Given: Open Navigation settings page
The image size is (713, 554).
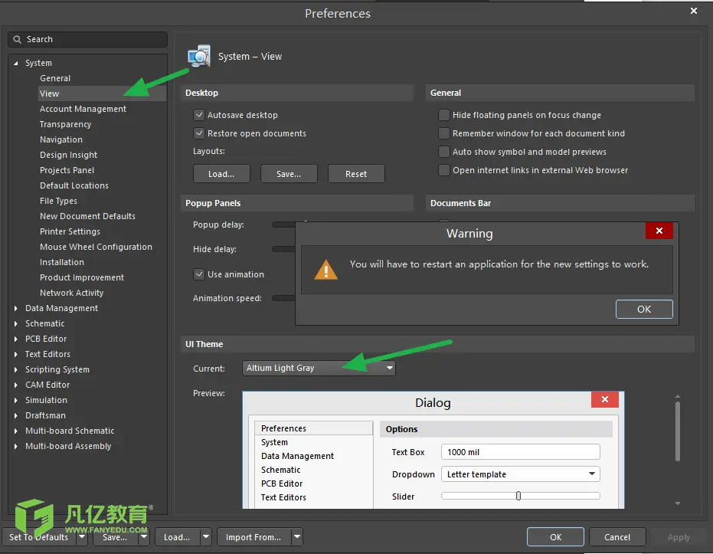Looking at the screenshot, I should coord(61,139).
